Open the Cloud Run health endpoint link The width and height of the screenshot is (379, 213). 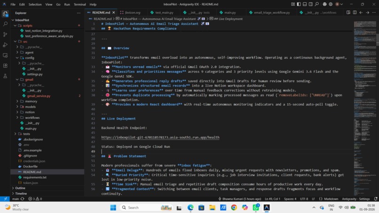coord(160,137)
